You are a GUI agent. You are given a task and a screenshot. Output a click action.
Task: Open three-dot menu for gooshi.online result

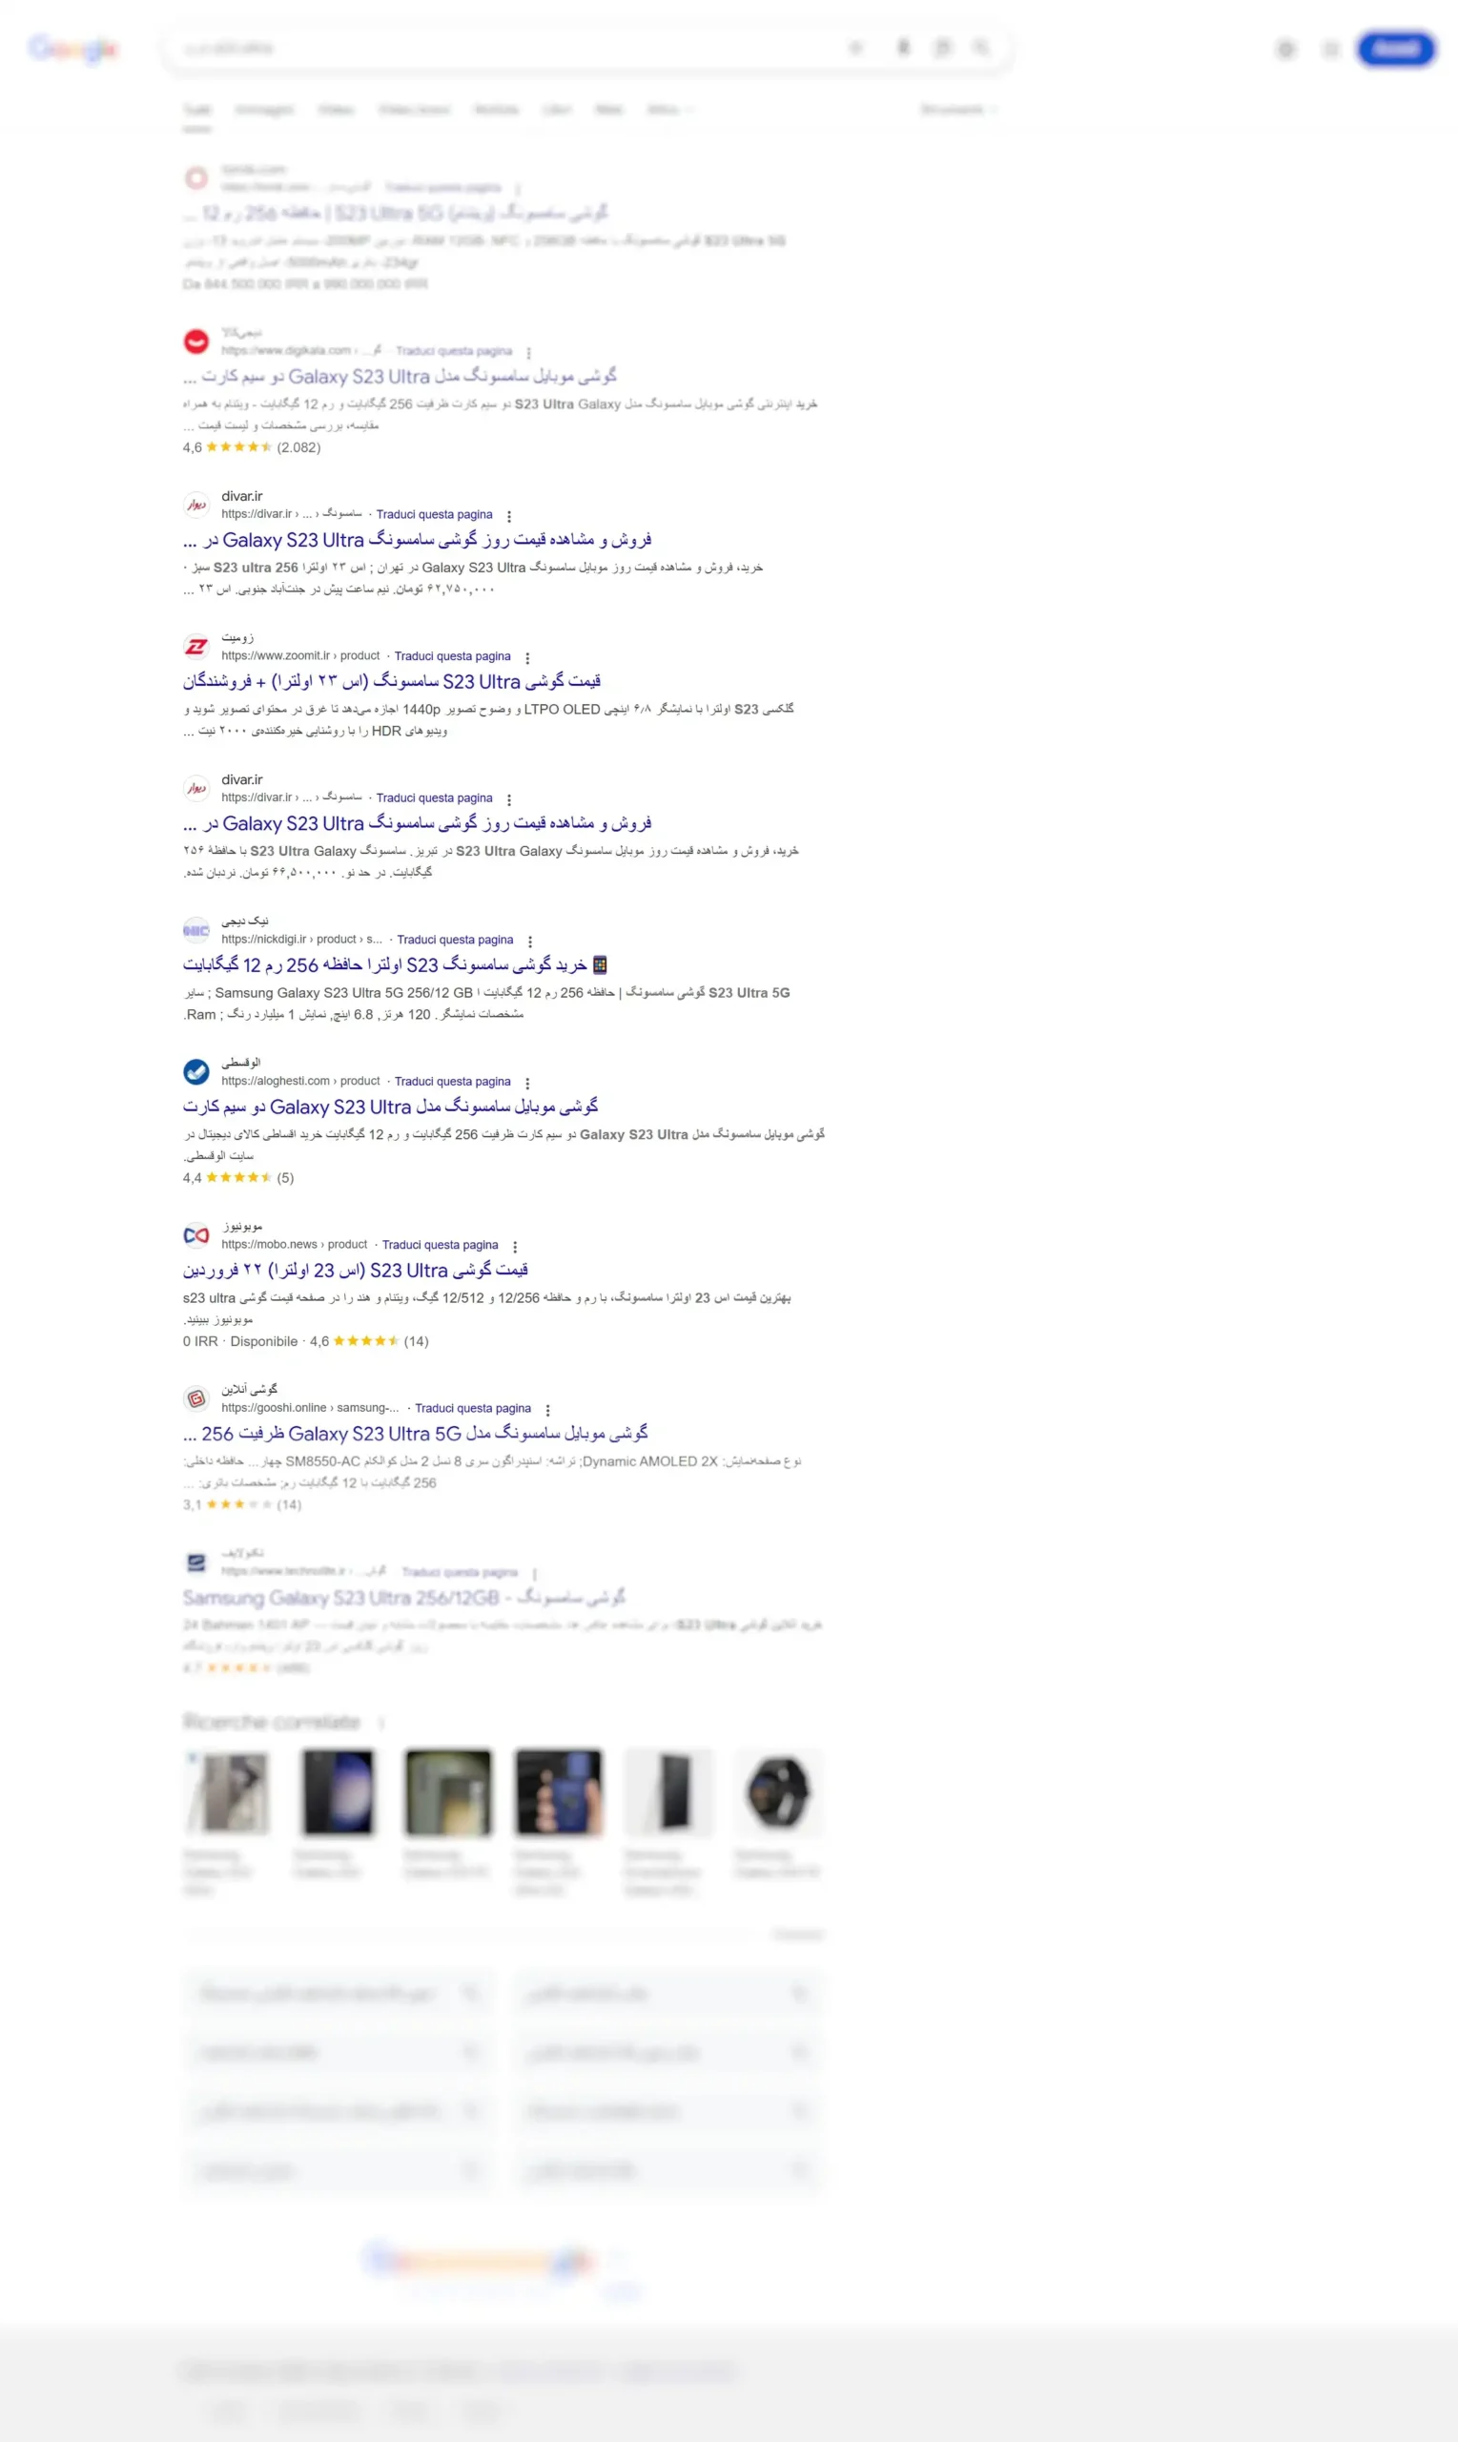click(x=547, y=1409)
